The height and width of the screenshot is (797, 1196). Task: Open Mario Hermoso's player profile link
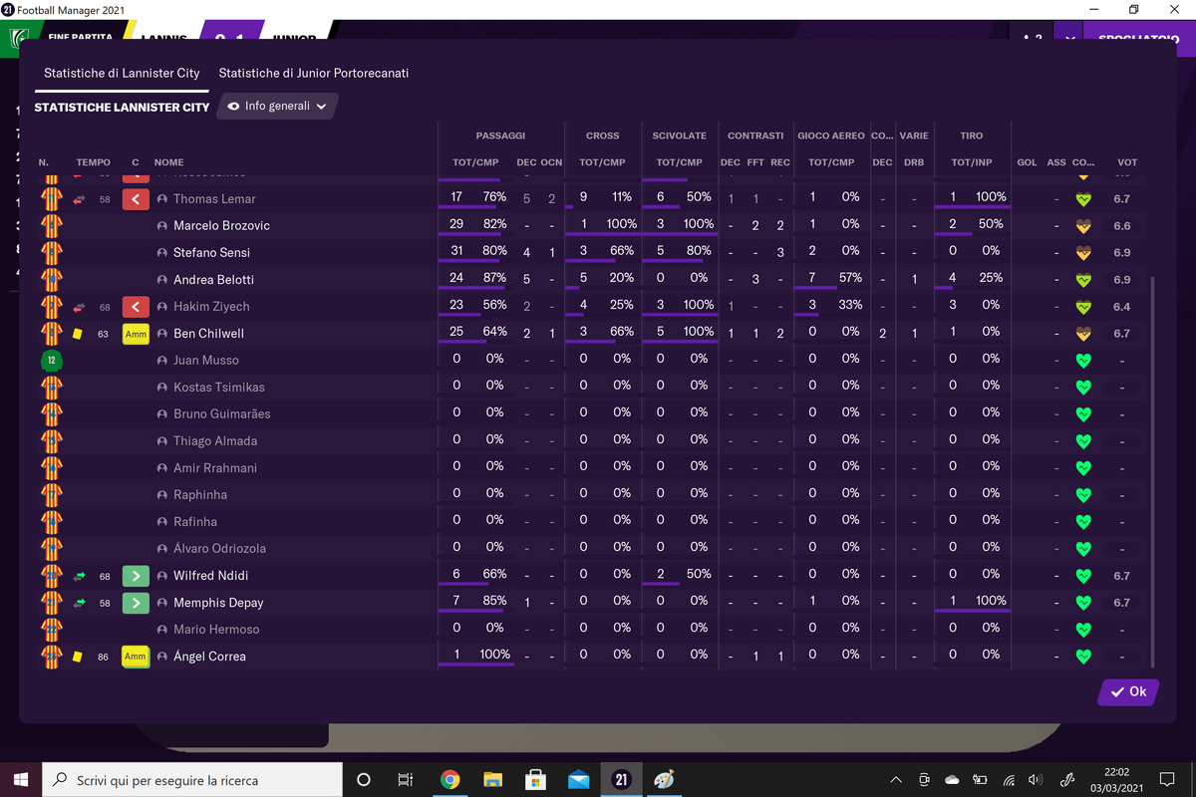[x=216, y=630]
